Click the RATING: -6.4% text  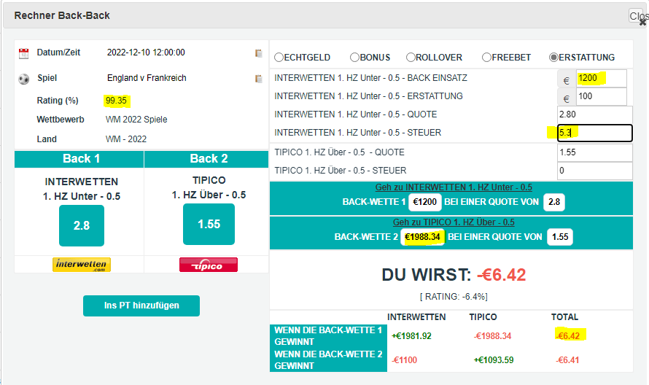click(x=454, y=297)
